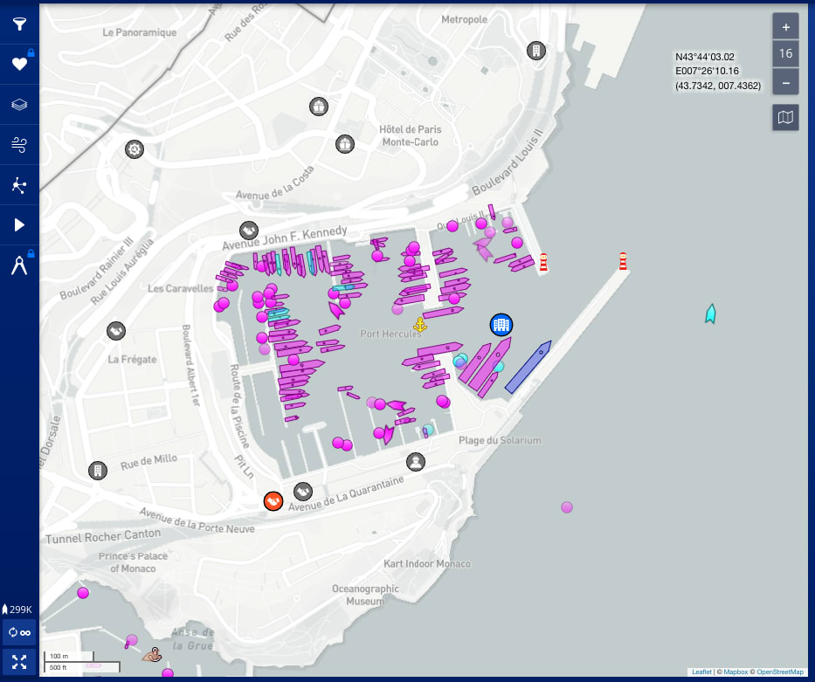This screenshot has height=682, width=815.
Task: Open the map layers sidebar icon
Action: [19, 105]
